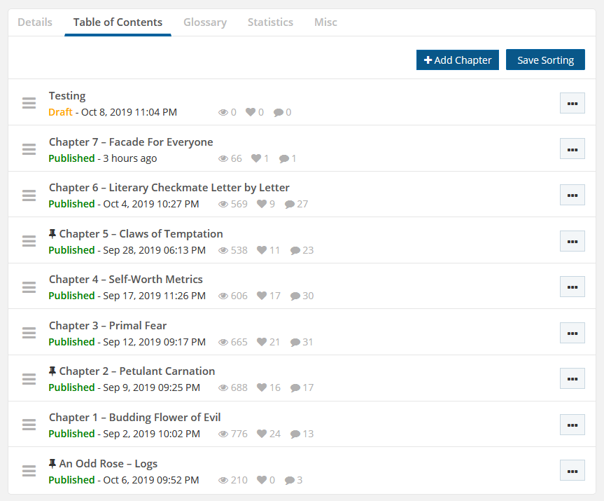Go to the Statistics tab
This screenshot has height=501, width=604.
point(270,22)
